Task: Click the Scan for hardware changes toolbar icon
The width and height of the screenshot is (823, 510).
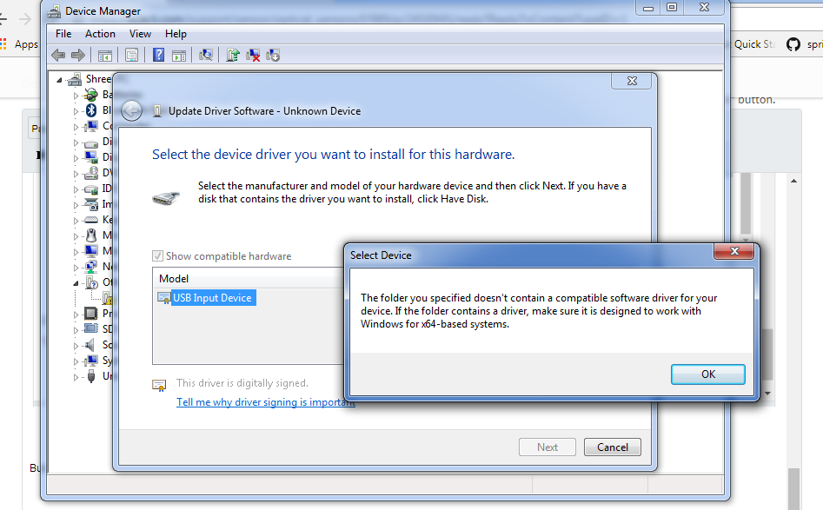Action: tap(206, 55)
